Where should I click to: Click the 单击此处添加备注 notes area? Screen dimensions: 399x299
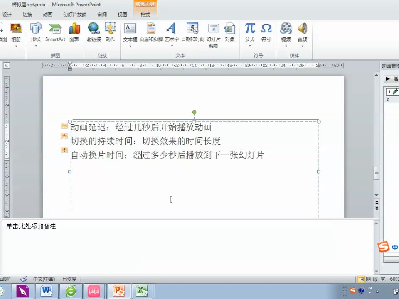point(31,226)
